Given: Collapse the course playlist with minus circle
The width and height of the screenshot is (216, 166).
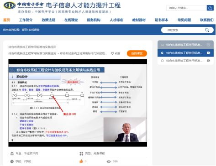Looking at the screenshot, I should tap(208, 45).
